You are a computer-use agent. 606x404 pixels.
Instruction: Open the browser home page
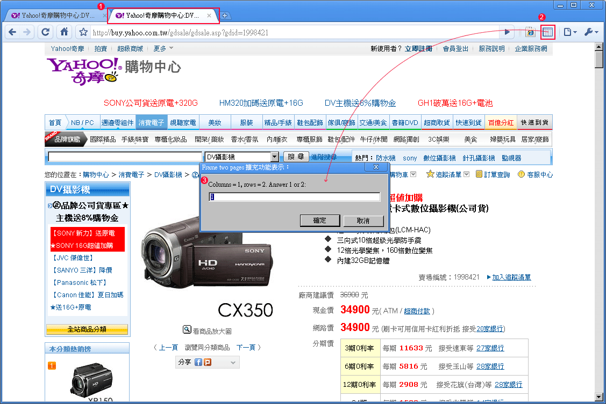64,32
